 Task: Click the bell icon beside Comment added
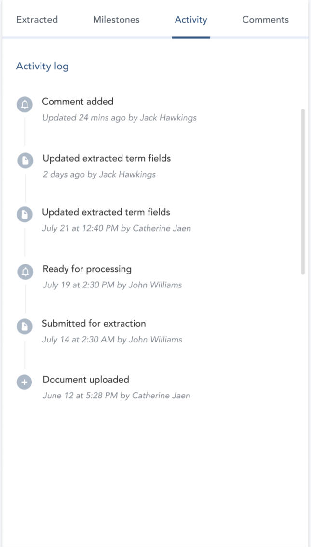pyautogui.click(x=25, y=105)
